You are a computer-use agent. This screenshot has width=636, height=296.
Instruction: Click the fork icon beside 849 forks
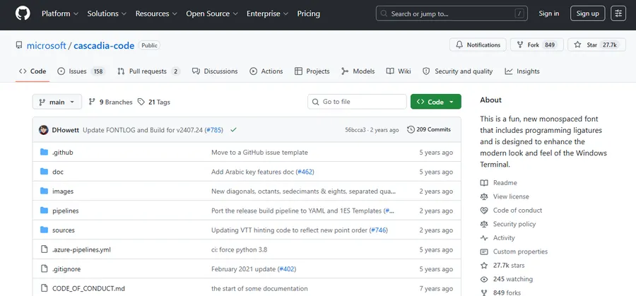pos(484,292)
